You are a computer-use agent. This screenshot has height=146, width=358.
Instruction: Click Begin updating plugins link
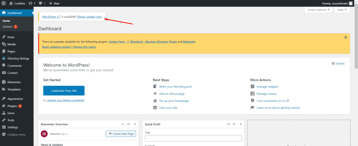56,47
